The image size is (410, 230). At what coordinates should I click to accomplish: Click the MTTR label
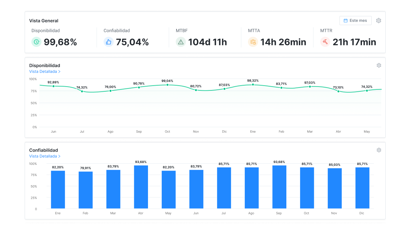coord(326,31)
